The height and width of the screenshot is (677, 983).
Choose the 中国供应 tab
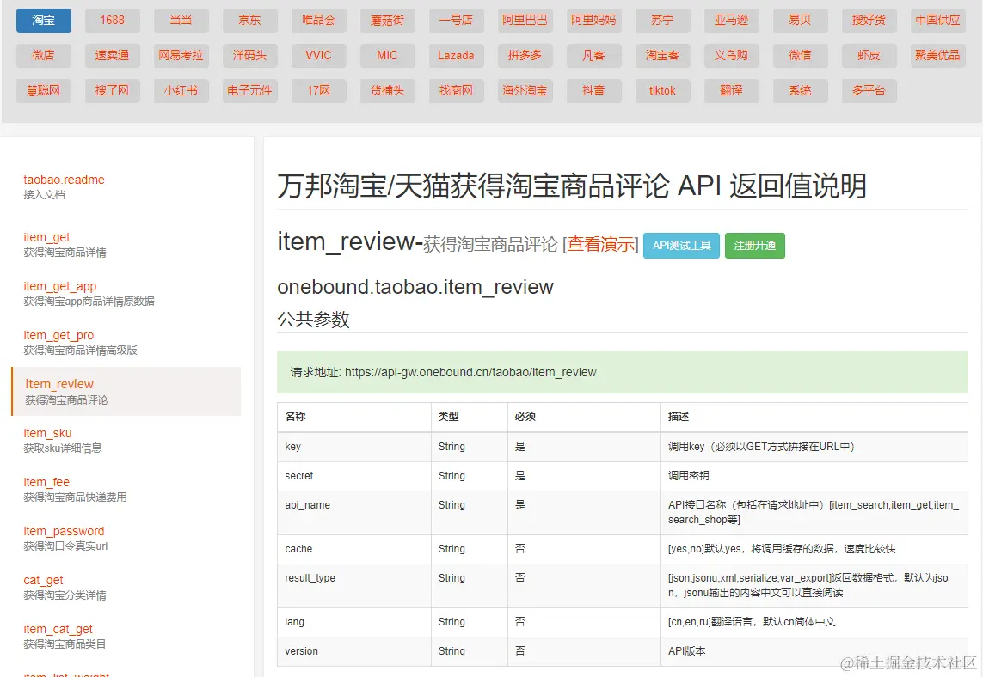point(938,20)
